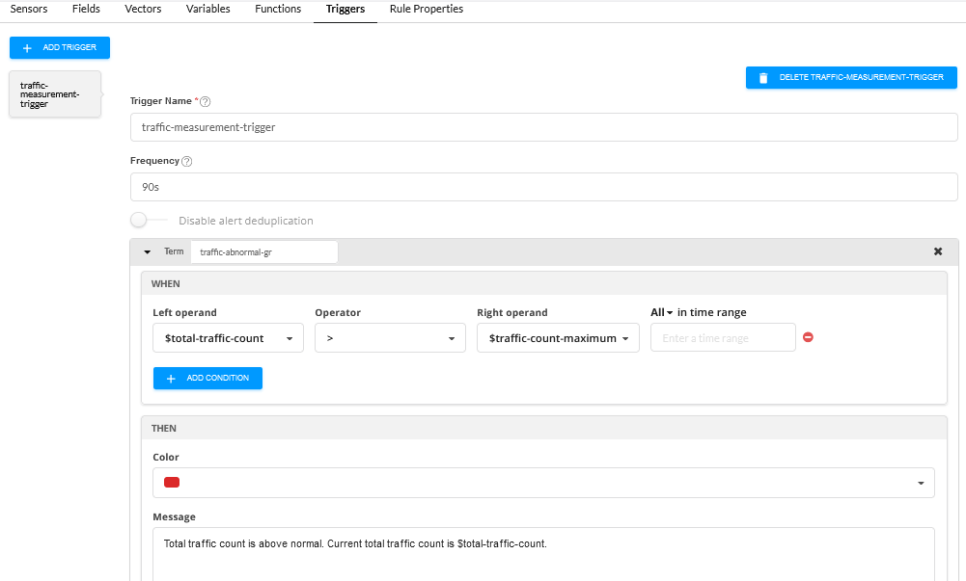Click the Frequency help question icon
966x581 pixels.
tap(187, 162)
